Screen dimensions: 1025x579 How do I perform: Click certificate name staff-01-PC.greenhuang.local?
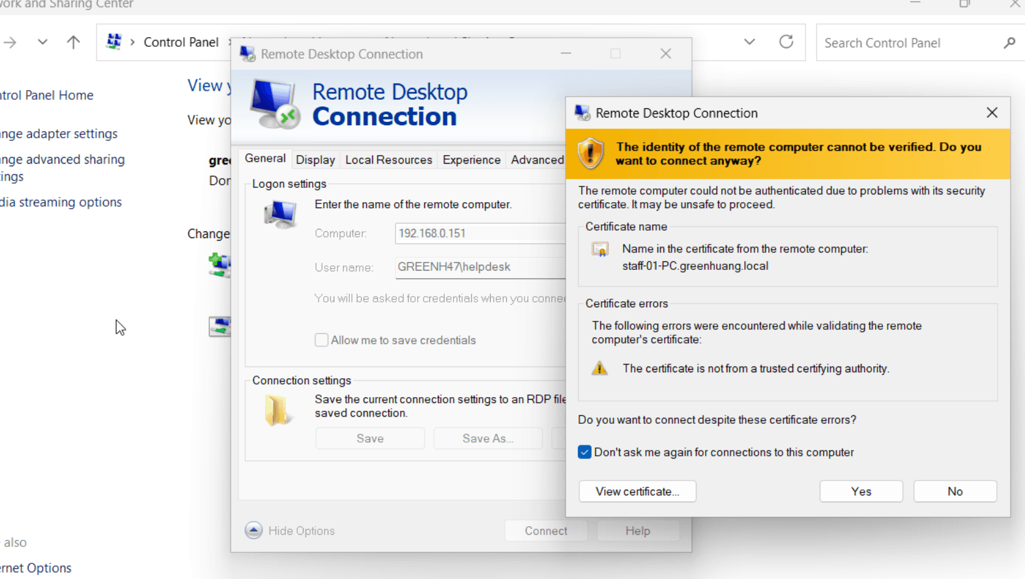tap(695, 266)
